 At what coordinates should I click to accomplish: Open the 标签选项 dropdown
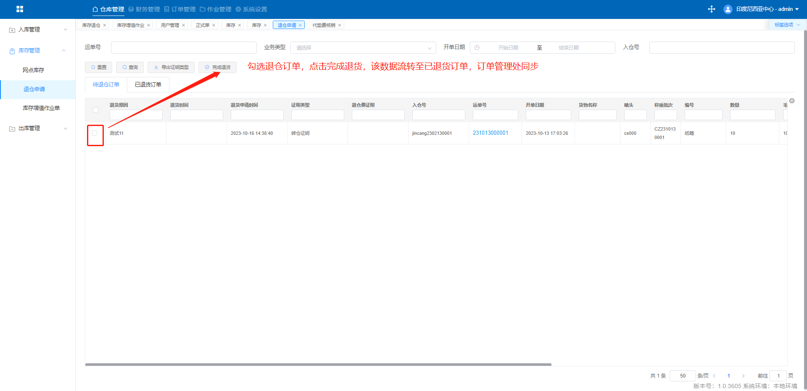[787, 25]
